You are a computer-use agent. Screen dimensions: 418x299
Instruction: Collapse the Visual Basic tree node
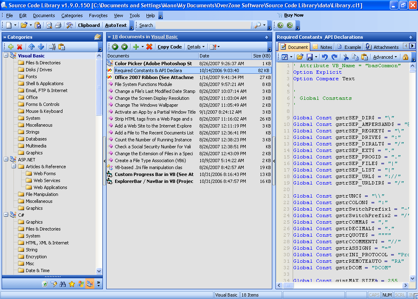pos(6,55)
